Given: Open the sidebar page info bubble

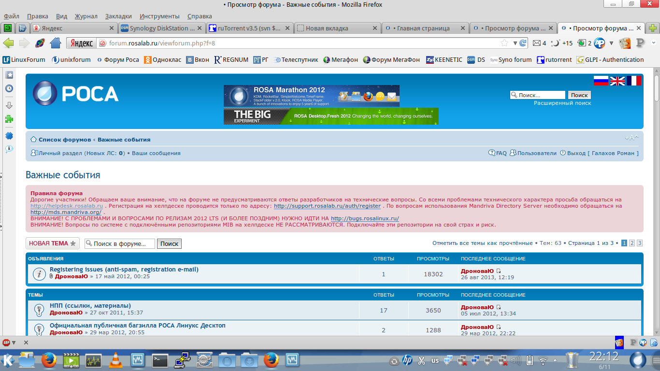Looking at the screenshot, I should [x=9, y=149].
